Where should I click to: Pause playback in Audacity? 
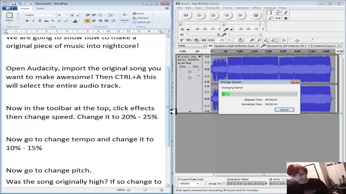(186, 15)
